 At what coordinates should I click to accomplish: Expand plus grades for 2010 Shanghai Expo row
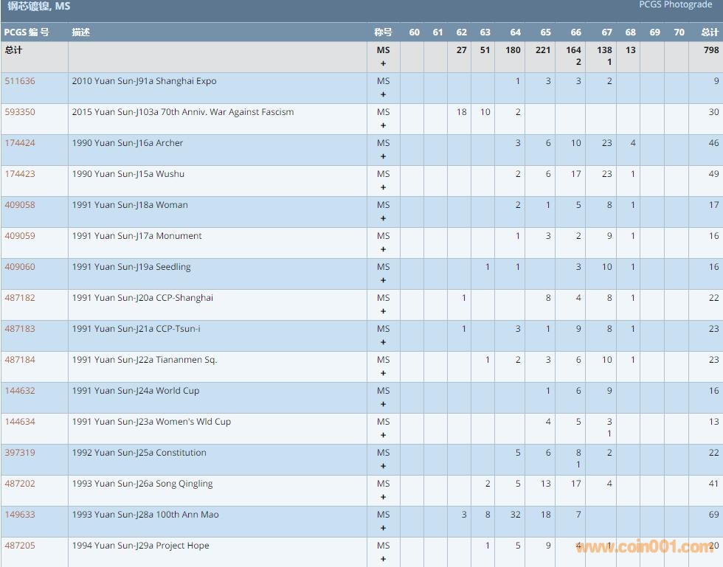coord(383,94)
